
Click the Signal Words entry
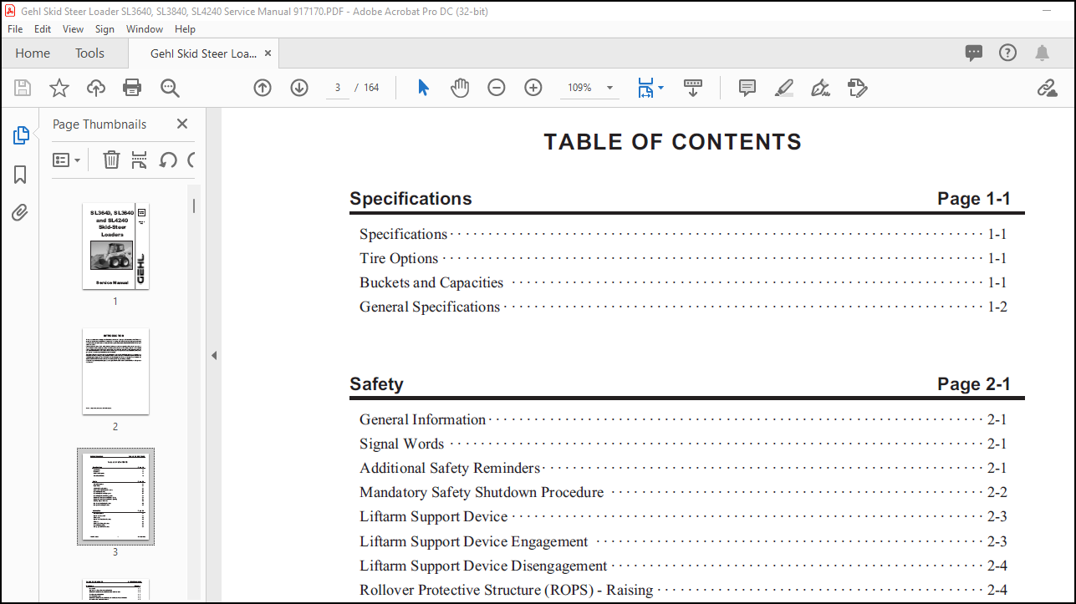(683, 444)
